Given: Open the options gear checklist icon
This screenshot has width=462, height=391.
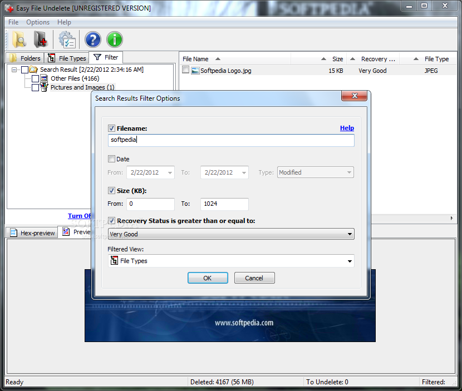Looking at the screenshot, I should click(x=67, y=39).
